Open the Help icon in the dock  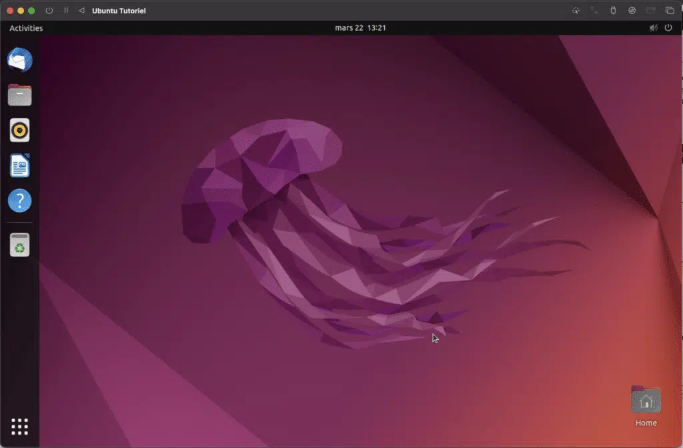coord(19,201)
